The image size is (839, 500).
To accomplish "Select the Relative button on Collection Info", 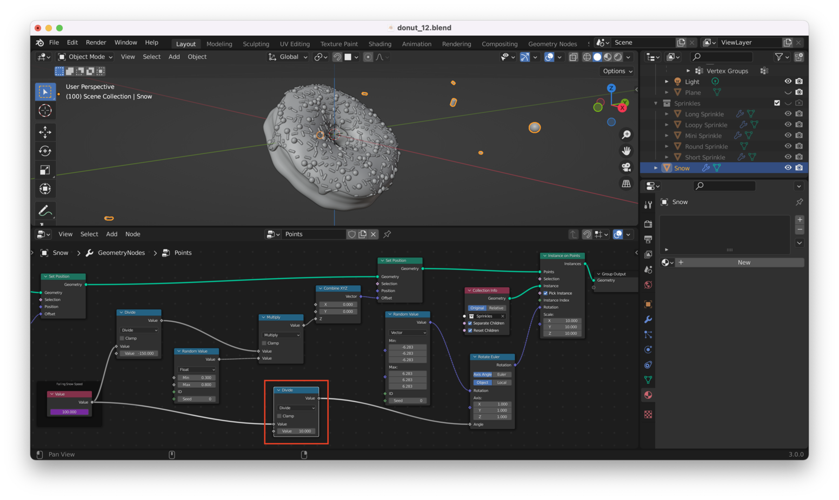I will point(496,308).
